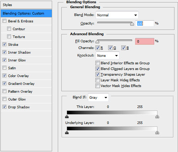
Task: Click the Opacity slider thumb
Action: click(x=132, y=24)
